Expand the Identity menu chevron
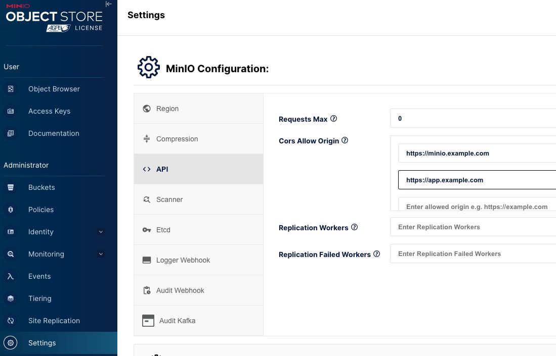 (x=101, y=232)
